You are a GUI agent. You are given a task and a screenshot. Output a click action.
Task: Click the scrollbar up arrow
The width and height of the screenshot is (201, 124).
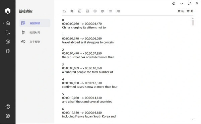point(193,19)
